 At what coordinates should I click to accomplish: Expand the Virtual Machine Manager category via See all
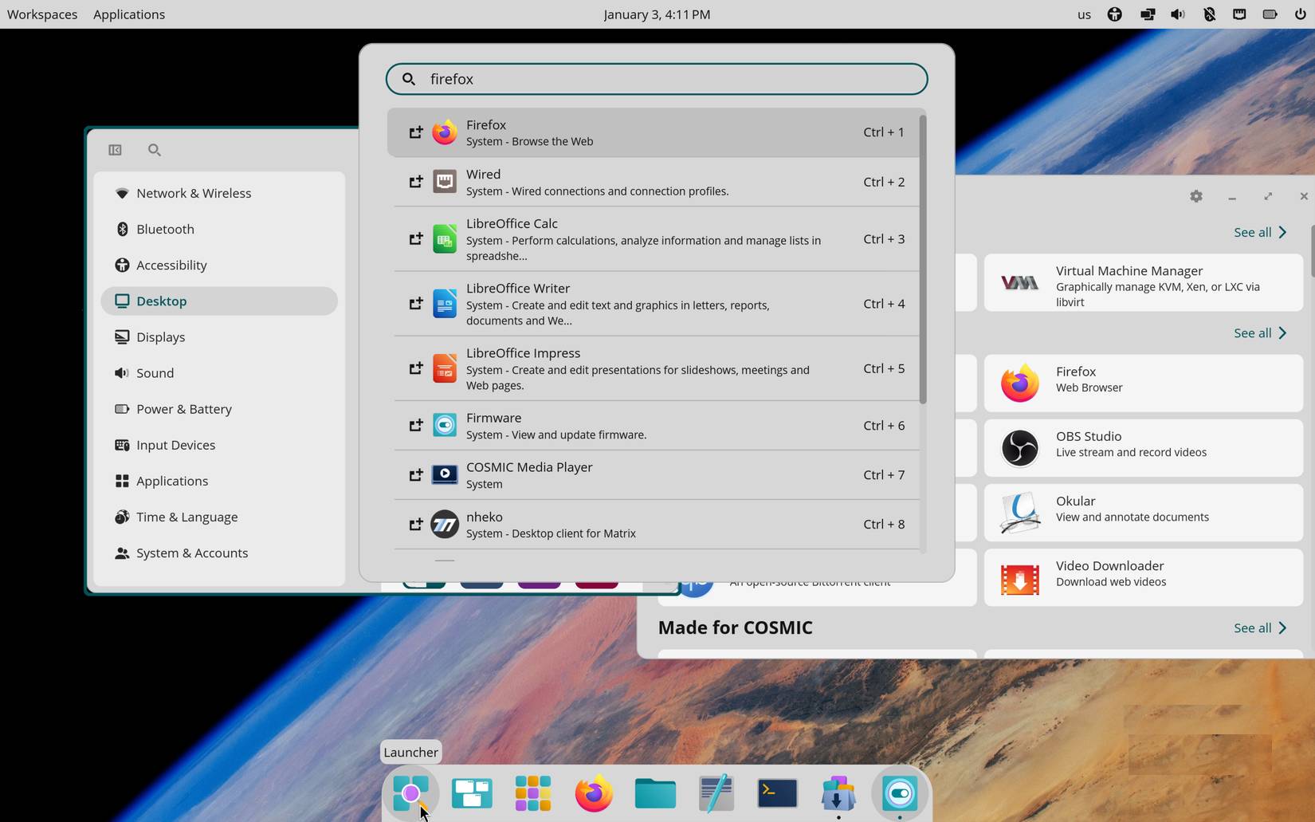pos(1259,232)
